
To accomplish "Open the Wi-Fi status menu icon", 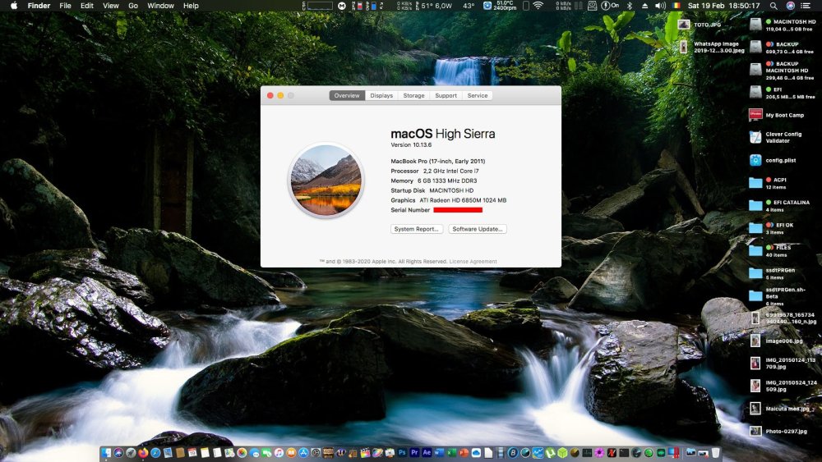I will tap(538, 6).
